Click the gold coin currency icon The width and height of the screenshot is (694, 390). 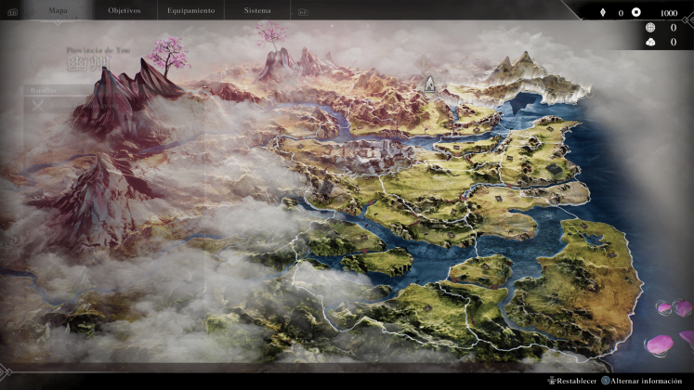click(x=636, y=13)
